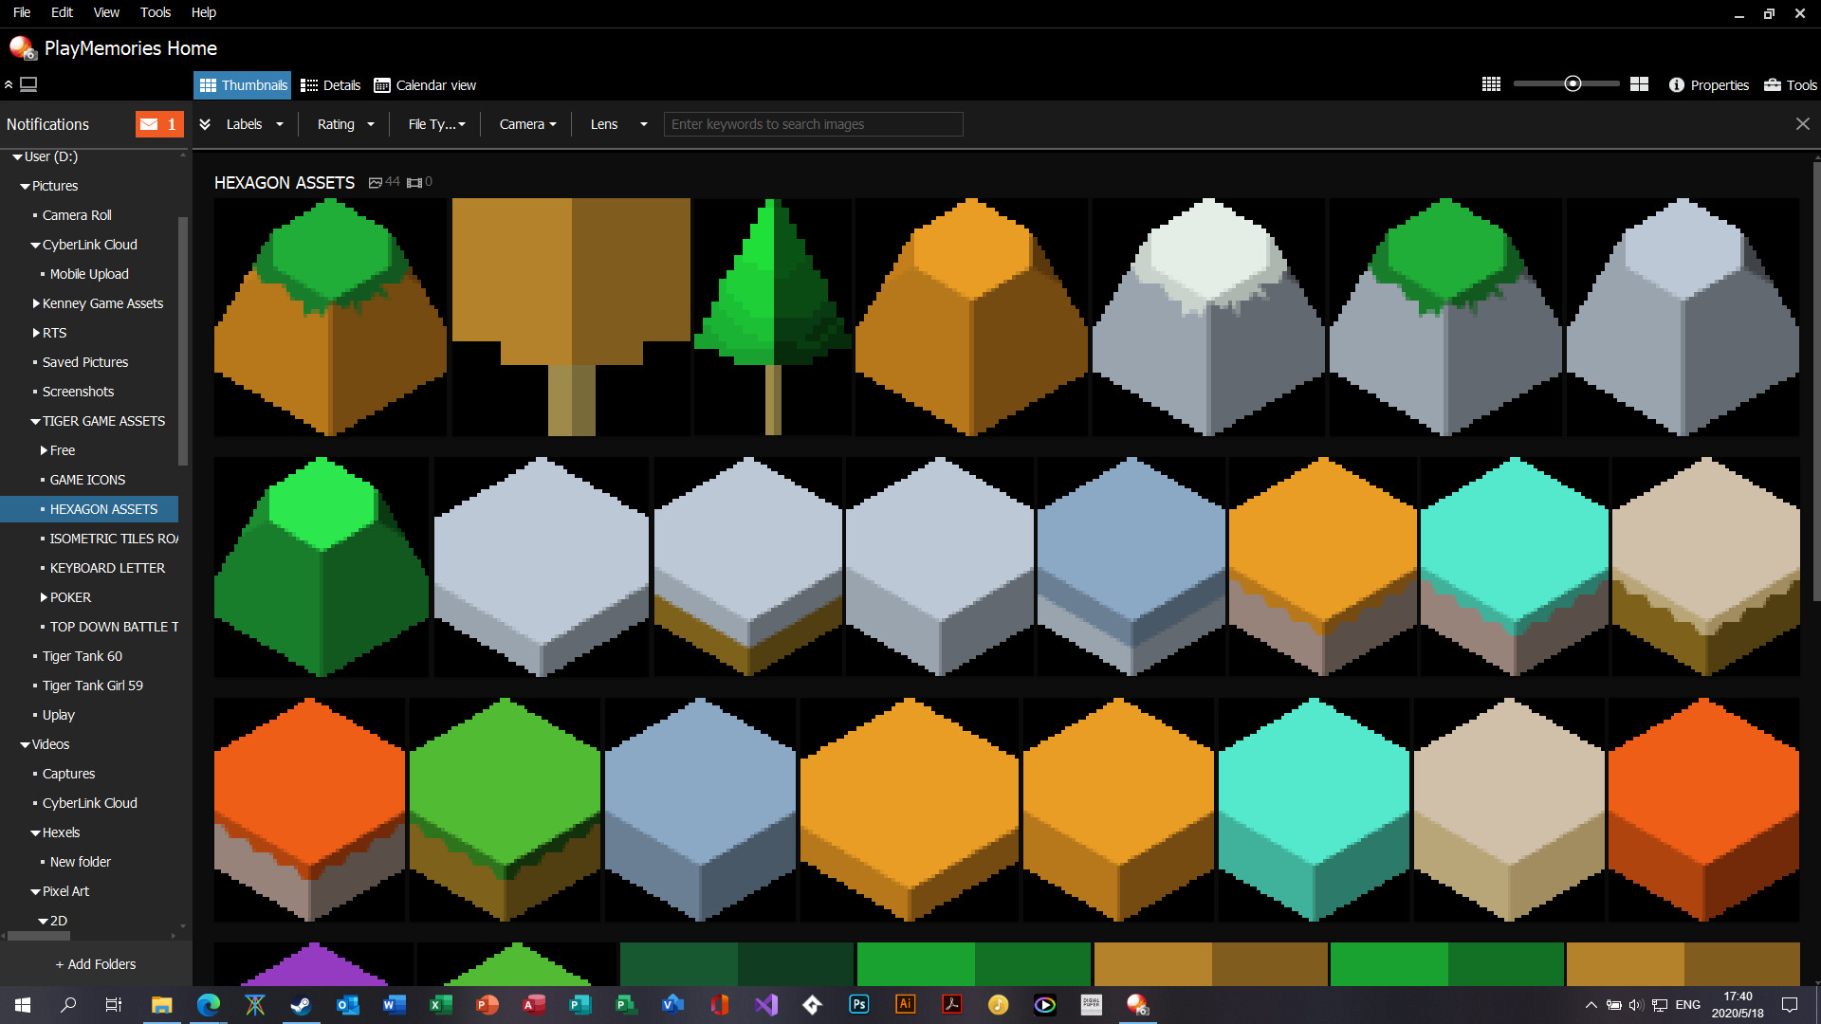Expand the RTS folder
Screen dimensions: 1821x1024
(35, 333)
